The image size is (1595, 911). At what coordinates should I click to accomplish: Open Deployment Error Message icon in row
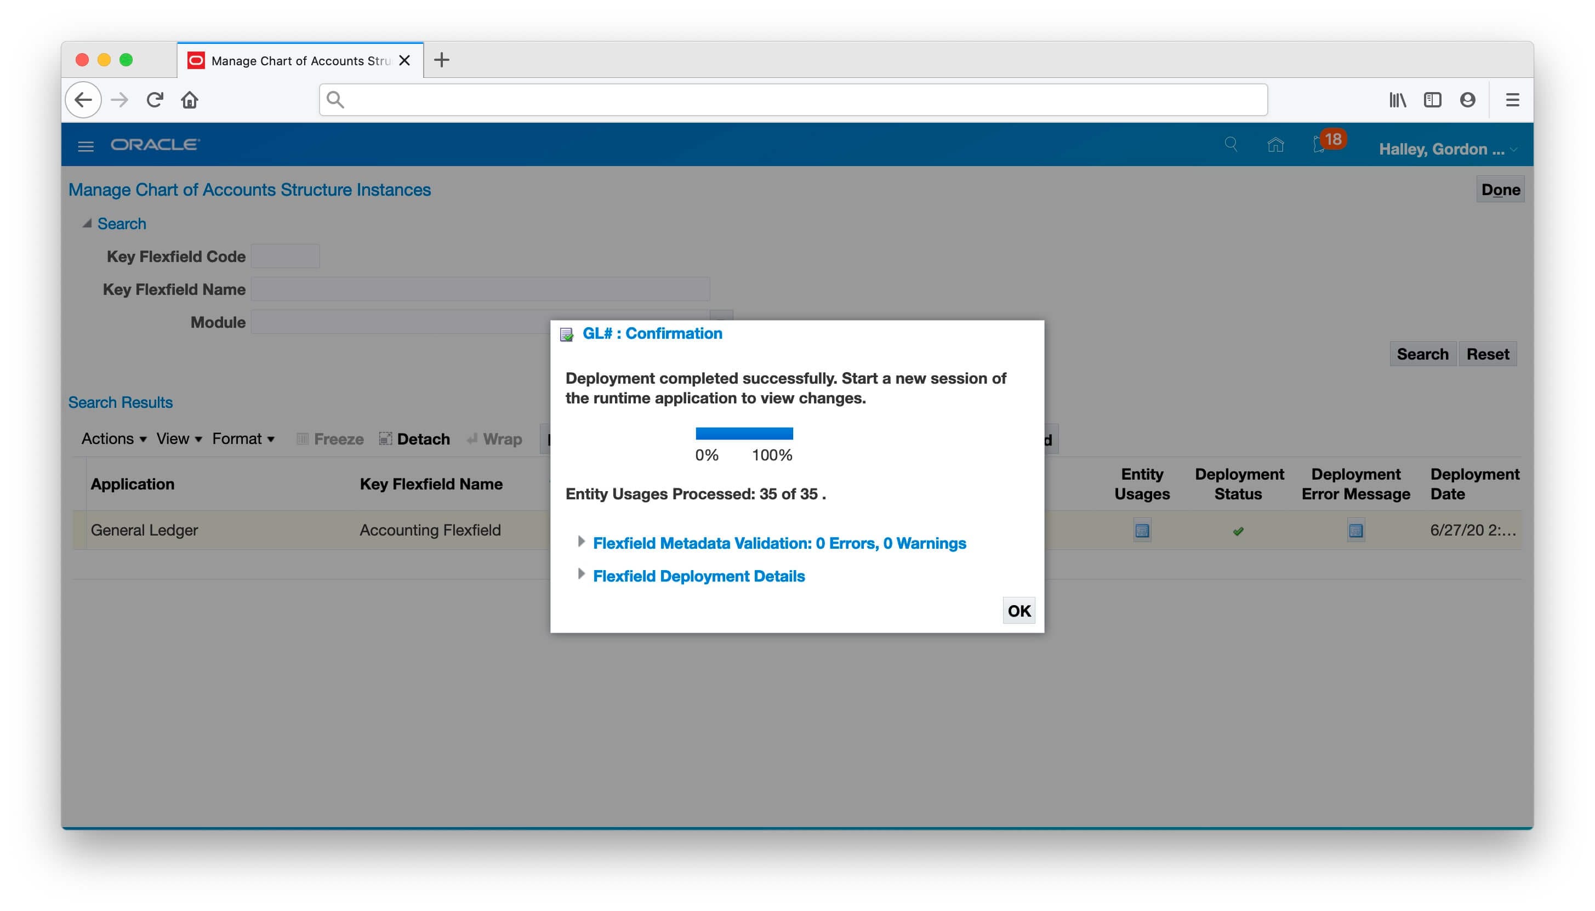pyautogui.click(x=1355, y=531)
